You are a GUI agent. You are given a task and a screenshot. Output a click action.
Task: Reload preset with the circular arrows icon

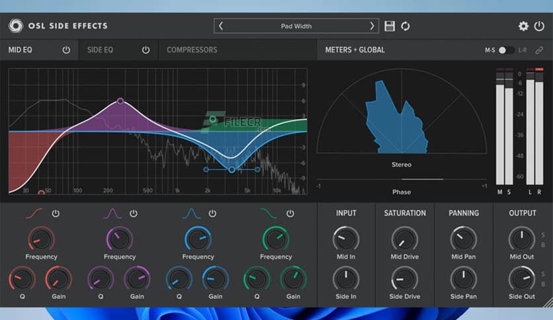pos(405,26)
